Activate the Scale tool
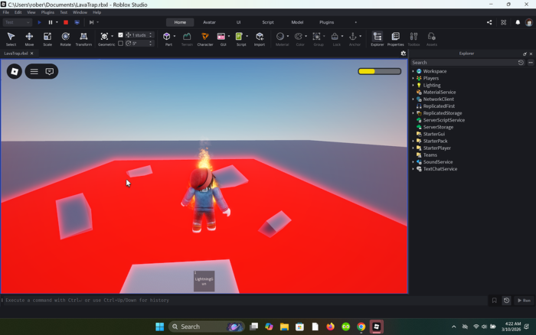 (47, 39)
